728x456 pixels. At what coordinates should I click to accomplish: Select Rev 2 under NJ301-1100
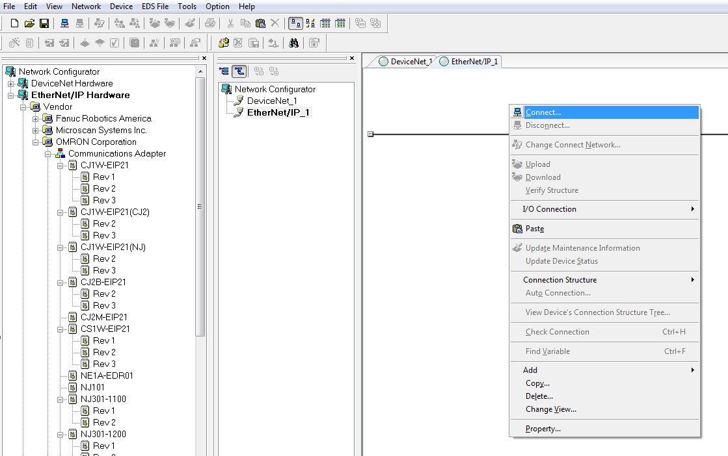tap(104, 423)
